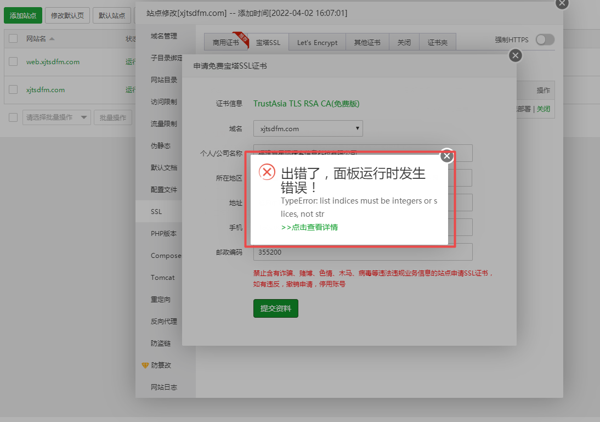The width and height of the screenshot is (600, 422).
Task: Open 子目录绑定 in the sidebar
Action: [x=167, y=58]
